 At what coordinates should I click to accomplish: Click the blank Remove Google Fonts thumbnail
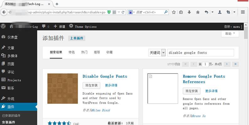[163, 88]
